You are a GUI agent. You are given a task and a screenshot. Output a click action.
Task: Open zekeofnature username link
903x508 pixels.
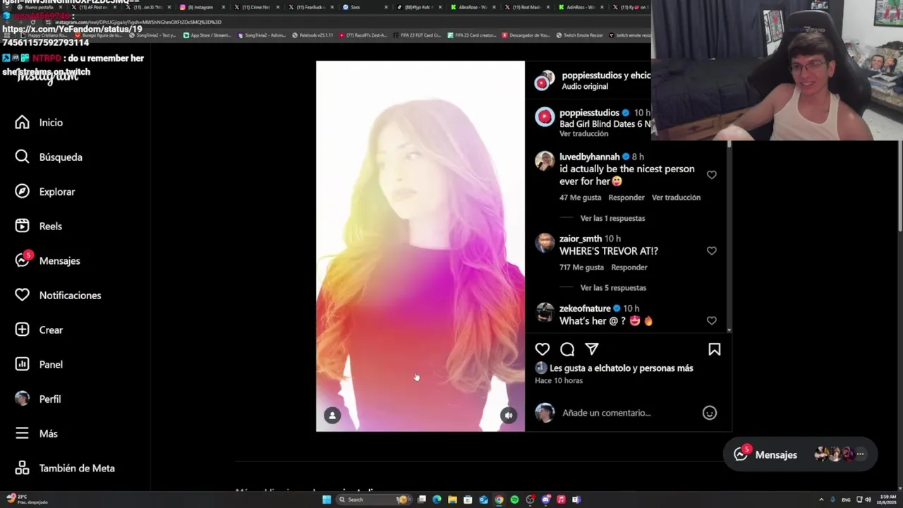tap(585, 308)
